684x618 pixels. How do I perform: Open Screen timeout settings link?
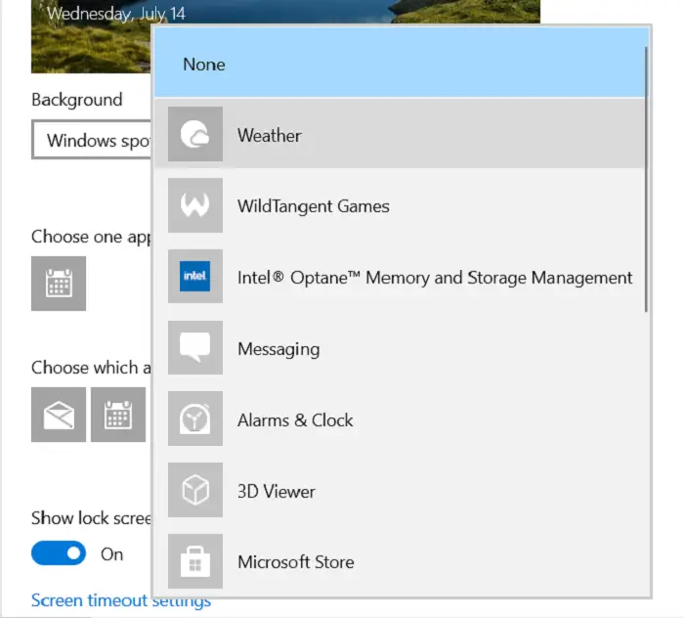tap(121, 600)
